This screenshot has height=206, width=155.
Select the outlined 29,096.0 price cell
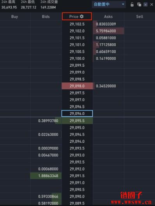point(77,114)
